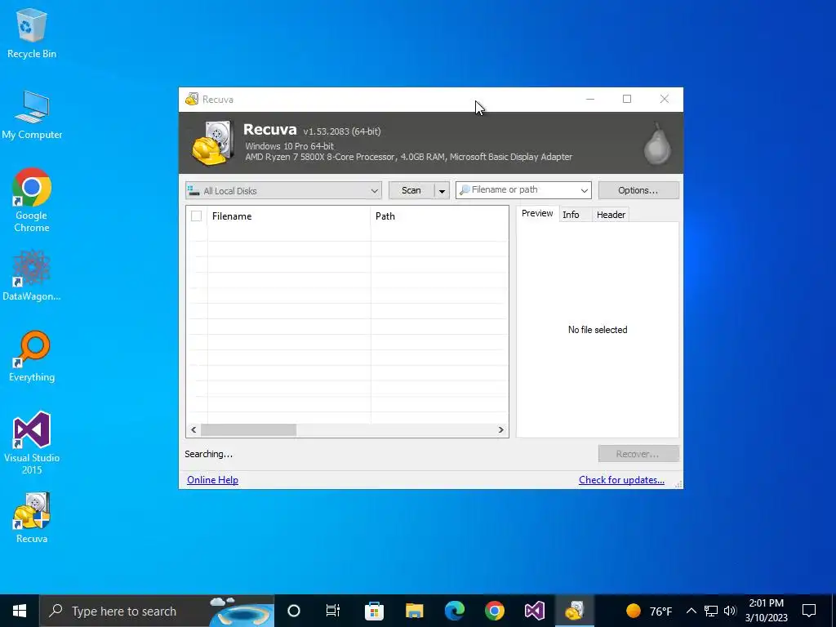Switch to the Preview tab
The image size is (836, 627).
click(537, 213)
